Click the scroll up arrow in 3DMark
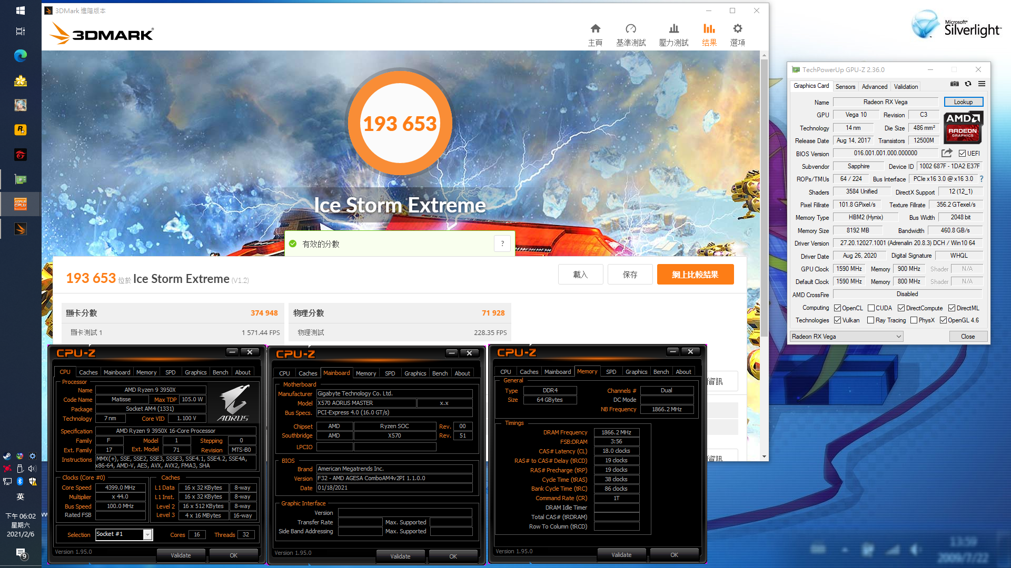 [764, 55]
